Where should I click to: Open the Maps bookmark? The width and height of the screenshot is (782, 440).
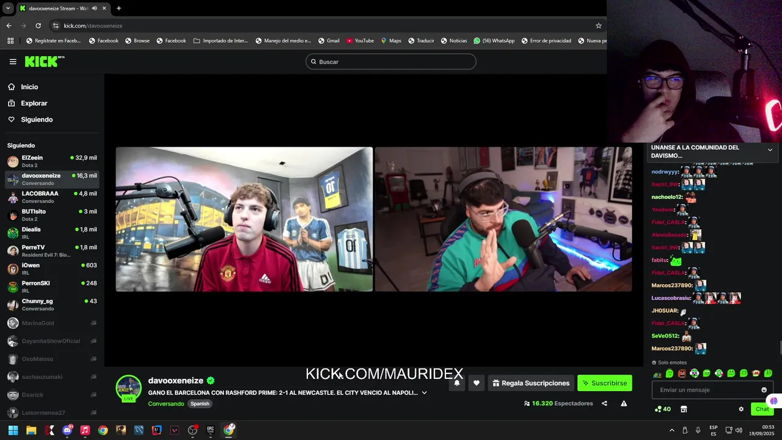(391, 41)
